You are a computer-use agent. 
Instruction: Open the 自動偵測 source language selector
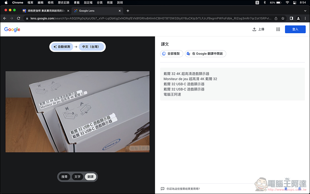point(62,47)
